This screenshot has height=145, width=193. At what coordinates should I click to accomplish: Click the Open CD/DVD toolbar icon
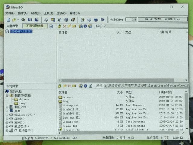[x=23, y=20]
